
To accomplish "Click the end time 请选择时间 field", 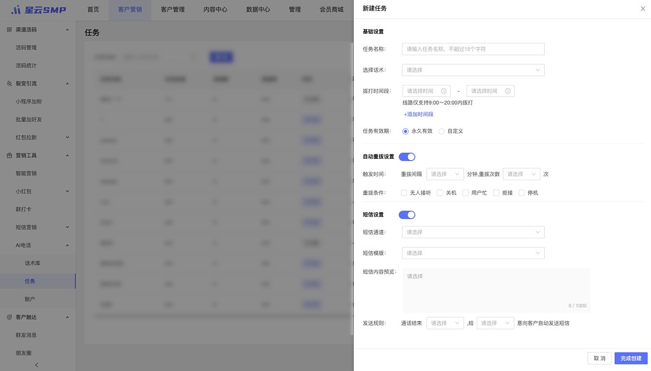I will 490,91.
